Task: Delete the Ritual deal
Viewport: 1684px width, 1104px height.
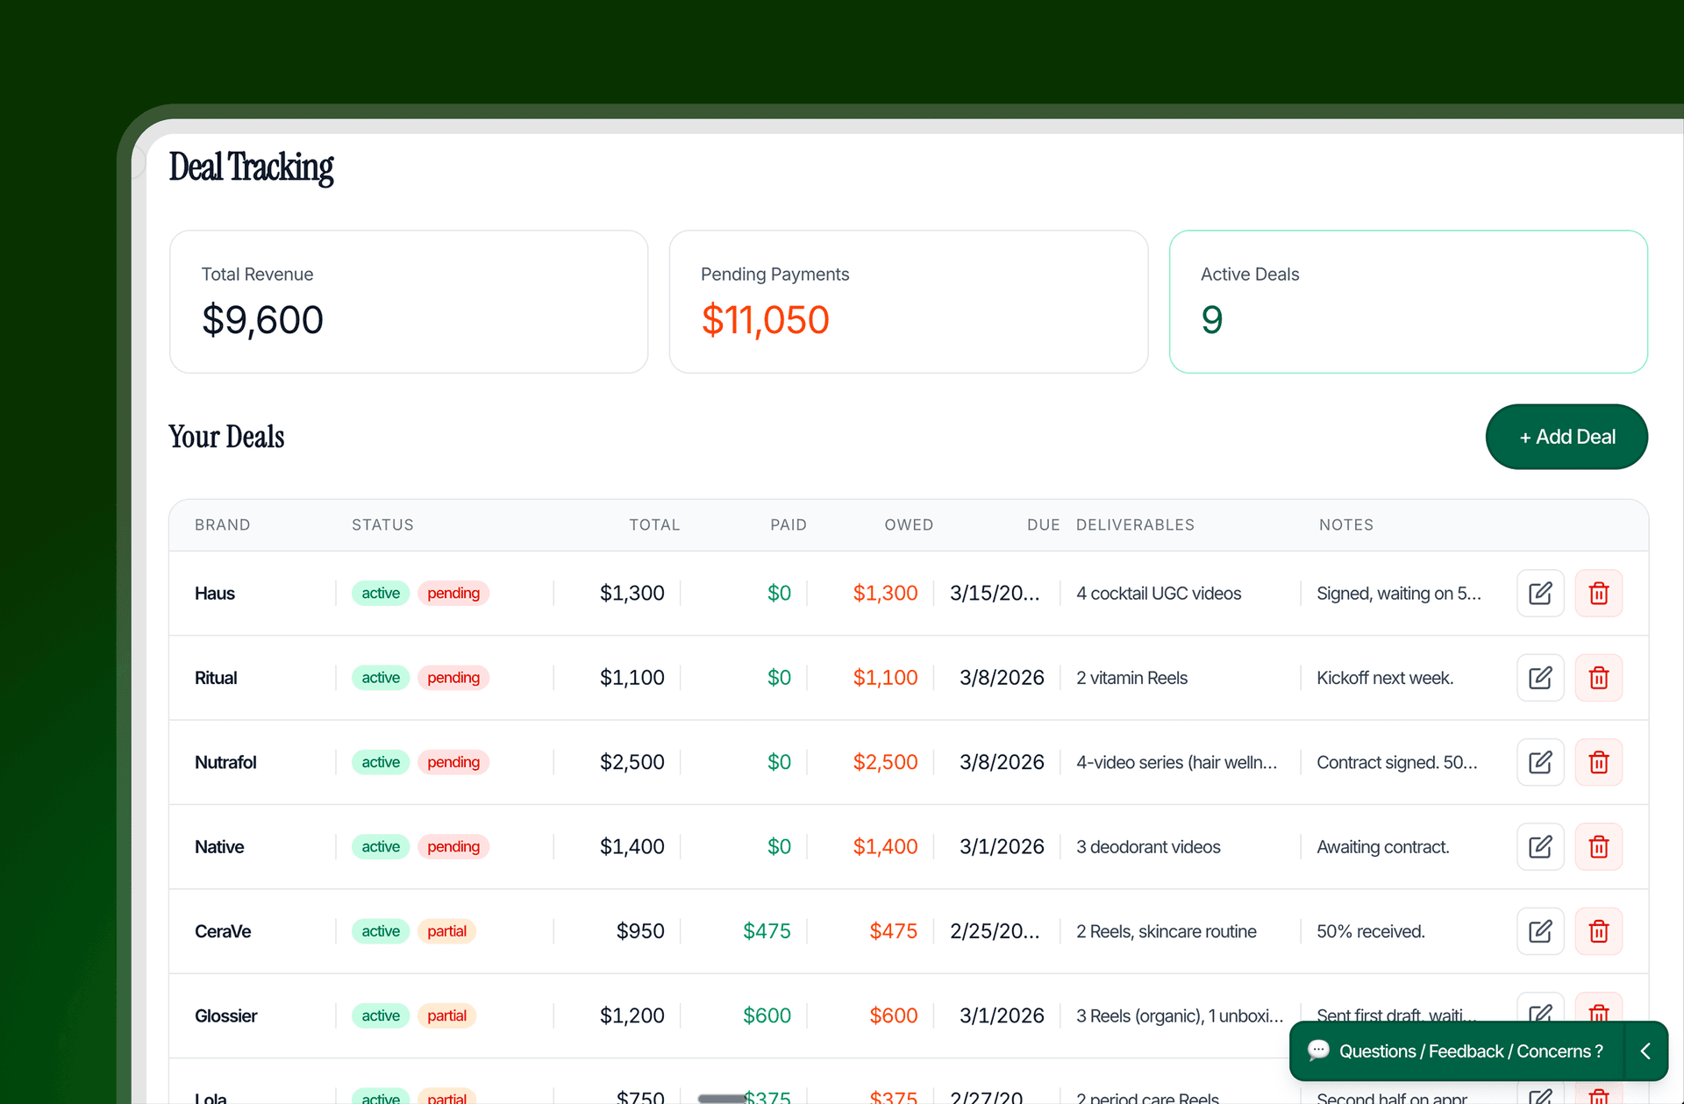Action: (x=1599, y=677)
